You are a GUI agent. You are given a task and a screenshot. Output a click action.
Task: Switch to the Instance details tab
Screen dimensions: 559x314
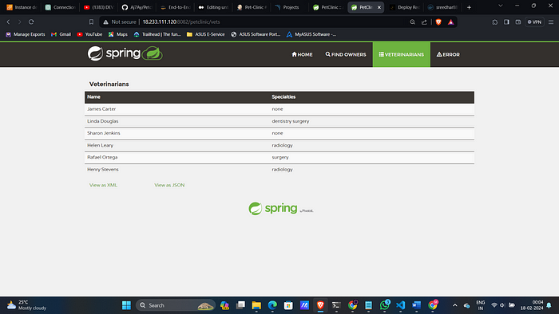(22, 7)
